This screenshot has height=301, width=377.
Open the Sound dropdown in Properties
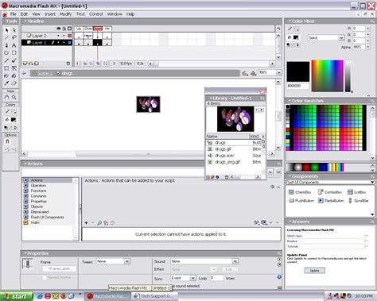[235, 261]
